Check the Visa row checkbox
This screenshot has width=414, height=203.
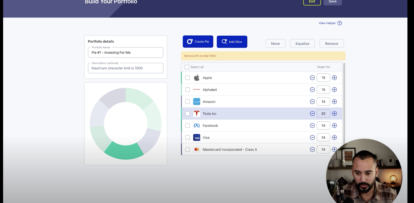click(x=188, y=137)
